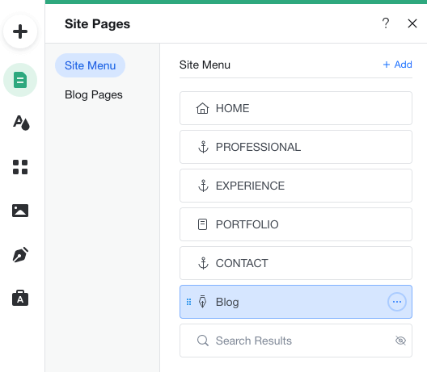Click the help question mark icon
Viewport: 427px width, 372px height.
385,23
